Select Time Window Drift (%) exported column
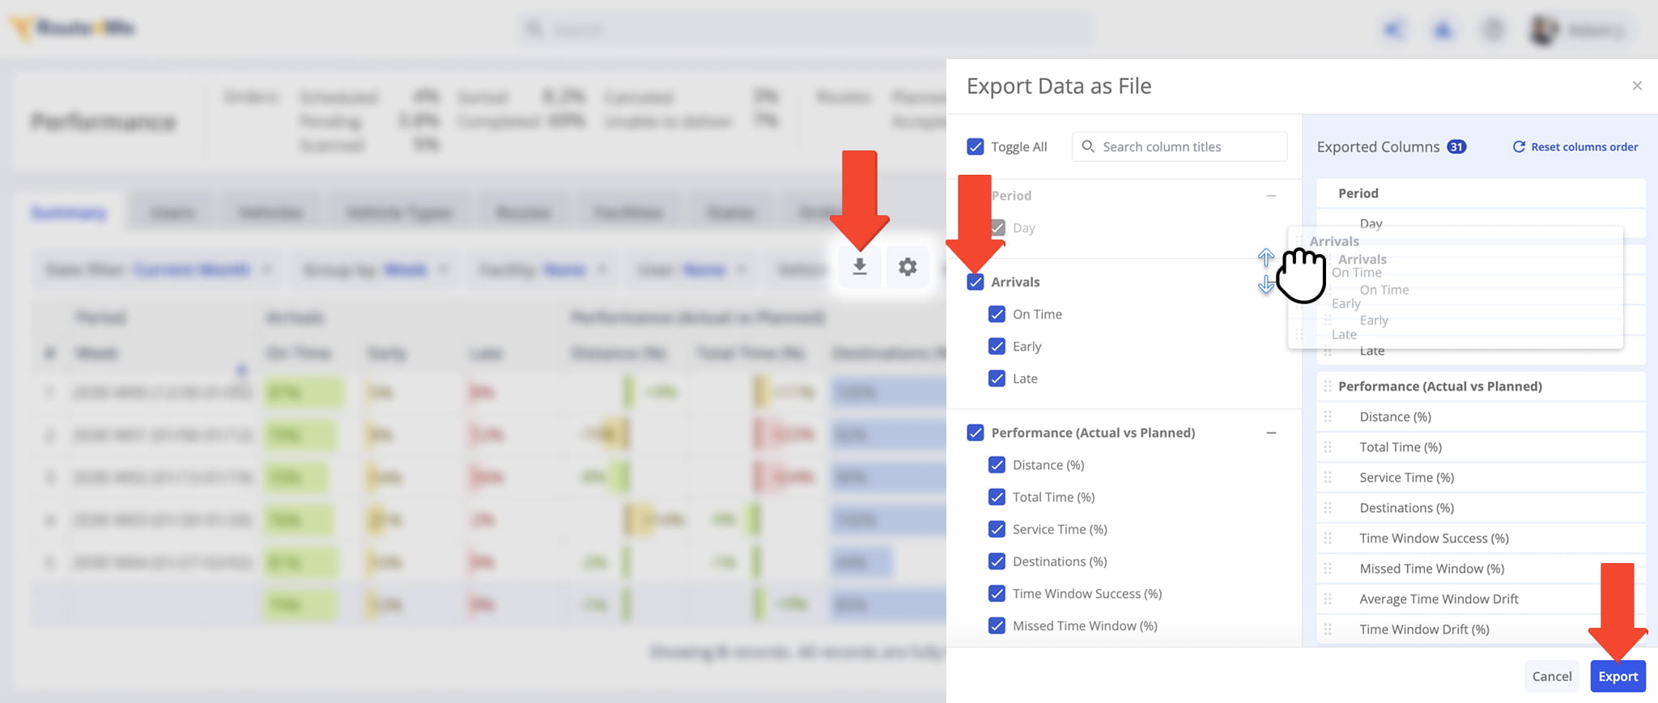This screenshot has height=703, width=1658. point(1482,629)
